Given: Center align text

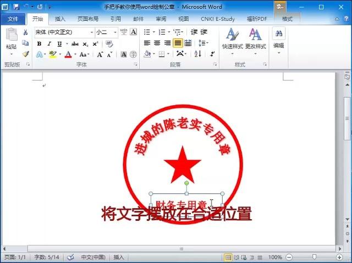Looking at the screenshot, I should pos(157,43).
